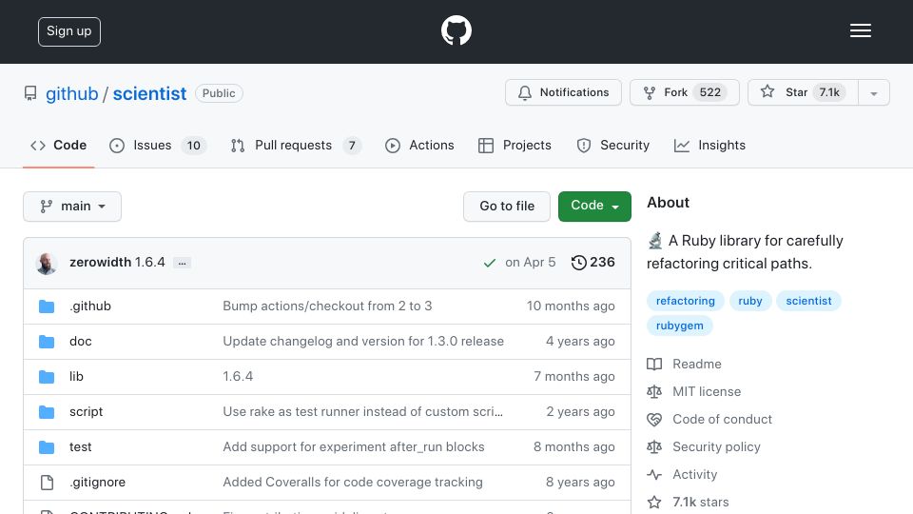
Task: Open the 1.6.4 commit on lib row
Action: tap(238, 377)
